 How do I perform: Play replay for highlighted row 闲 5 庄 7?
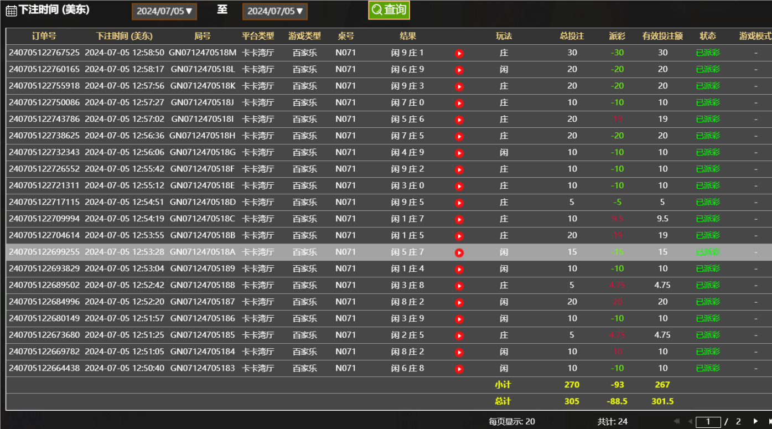459,252
